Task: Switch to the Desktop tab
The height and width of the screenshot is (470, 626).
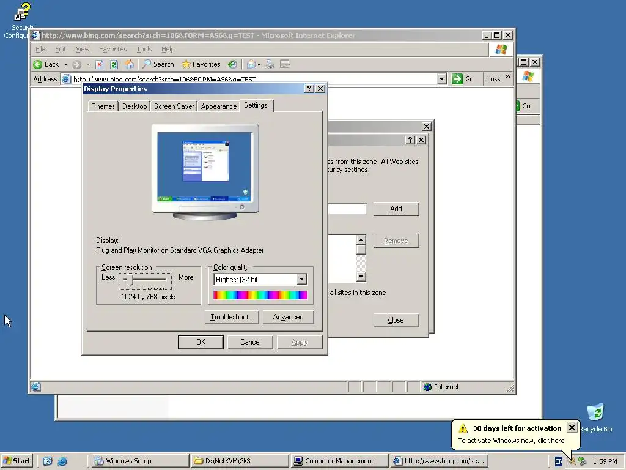Action: click(134, 106)
